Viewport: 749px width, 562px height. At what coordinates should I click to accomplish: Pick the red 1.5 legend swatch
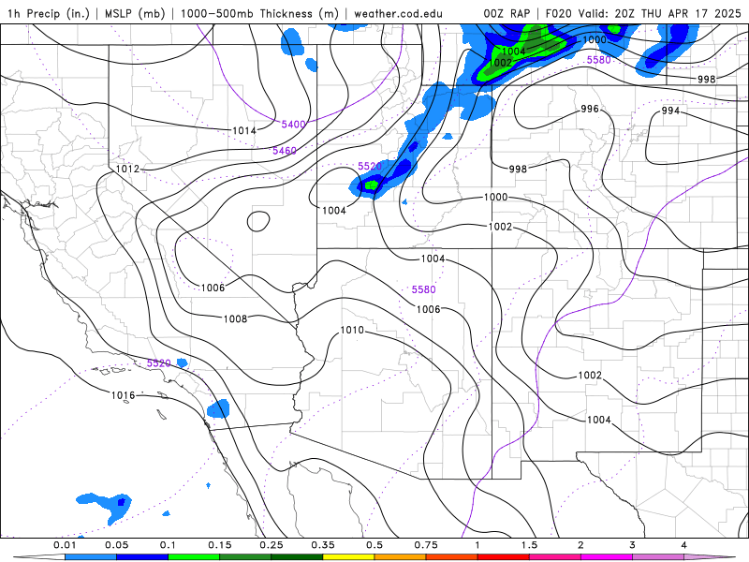504,557
